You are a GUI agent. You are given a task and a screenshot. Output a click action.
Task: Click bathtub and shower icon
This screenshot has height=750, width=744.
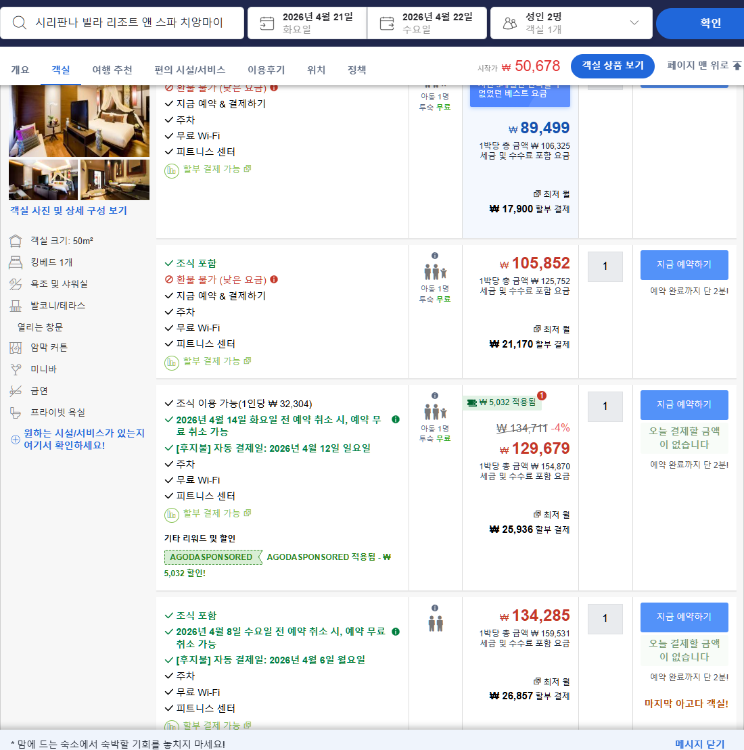point(16,283)
